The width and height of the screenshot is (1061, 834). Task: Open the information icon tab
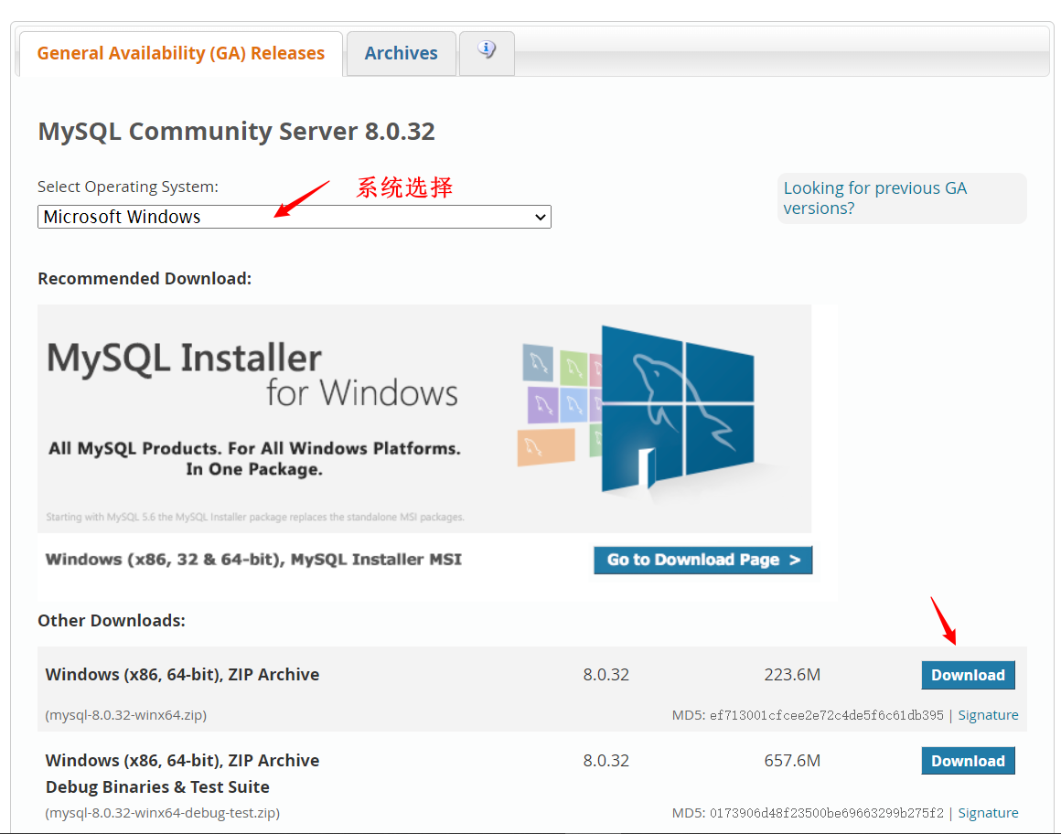pyautogui.click(x=487, y=53)
